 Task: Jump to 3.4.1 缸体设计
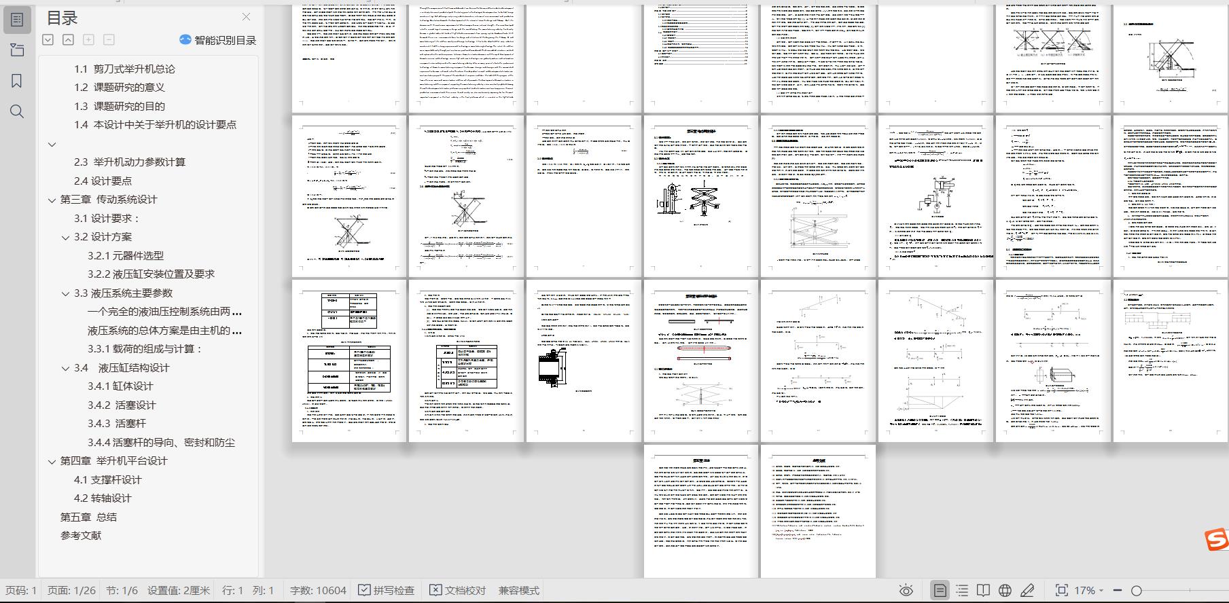pos(120,386)
